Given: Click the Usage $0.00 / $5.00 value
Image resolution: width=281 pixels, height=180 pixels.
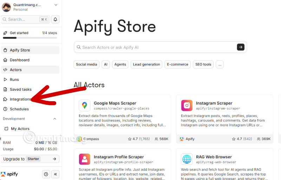Looking at the screenshot, I should [46, 149].
